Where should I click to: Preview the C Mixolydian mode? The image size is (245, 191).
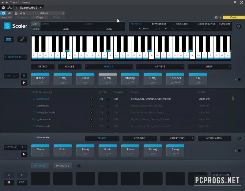pos(91,113)
